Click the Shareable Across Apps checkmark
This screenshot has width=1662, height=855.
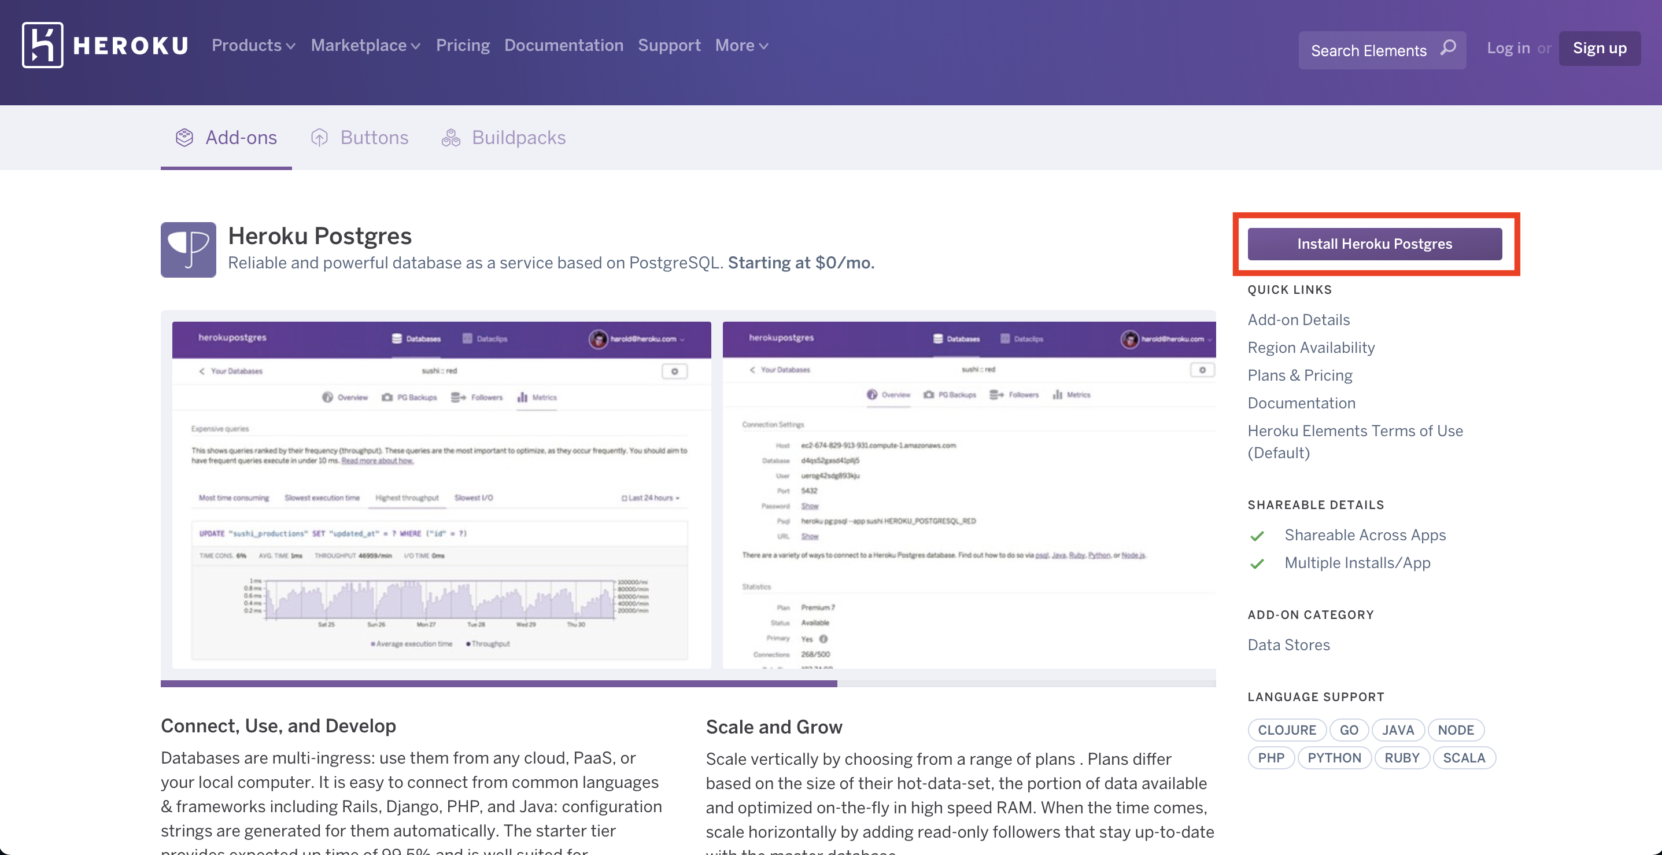pyautogui.click(x=1257, y=536)
